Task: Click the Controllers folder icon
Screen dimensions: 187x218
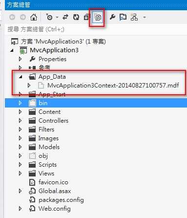Action: 32,121
